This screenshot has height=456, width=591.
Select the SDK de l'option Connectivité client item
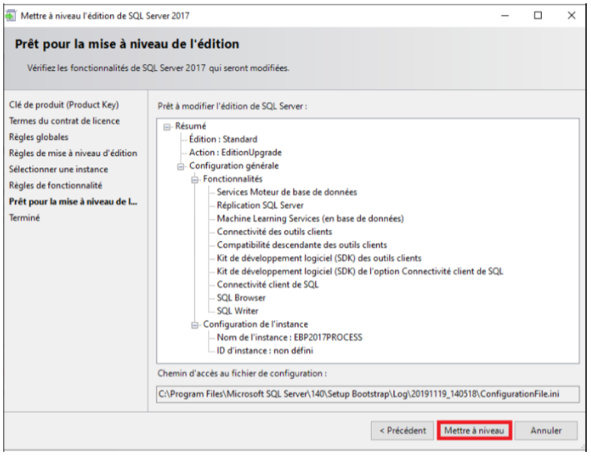[x=360, y=271]
